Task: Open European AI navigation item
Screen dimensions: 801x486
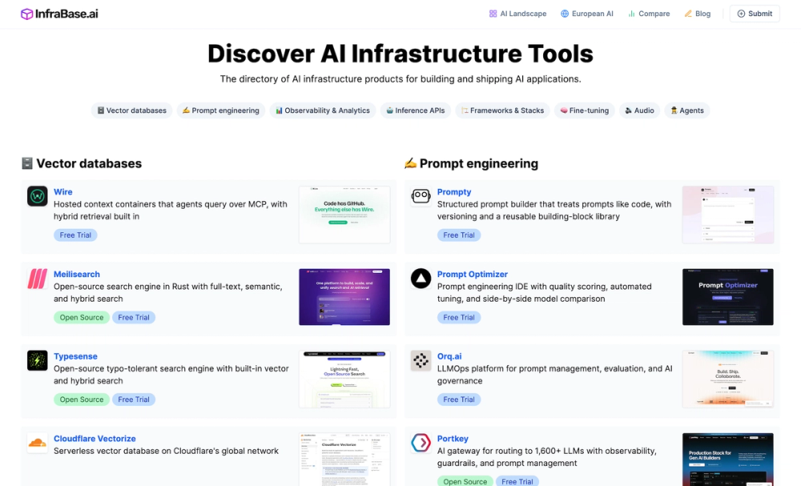Action: coord(587,14)
